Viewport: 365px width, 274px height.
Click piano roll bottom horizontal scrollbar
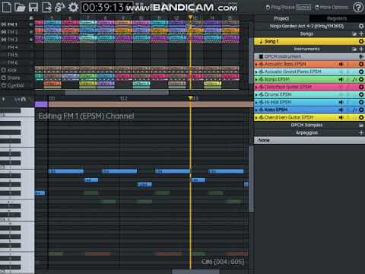point(195,272)
